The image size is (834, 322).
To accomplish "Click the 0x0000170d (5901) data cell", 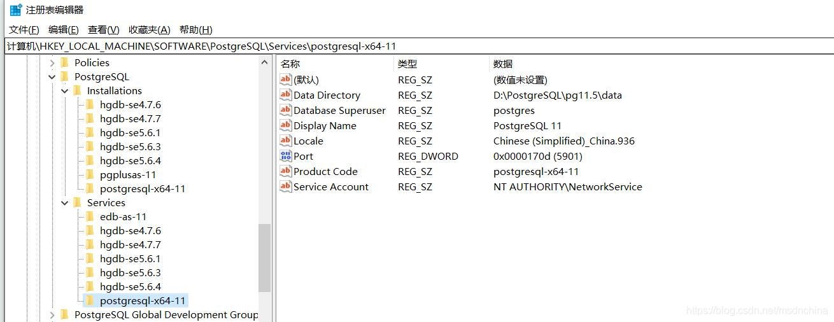I will click(x=538, y=157).
